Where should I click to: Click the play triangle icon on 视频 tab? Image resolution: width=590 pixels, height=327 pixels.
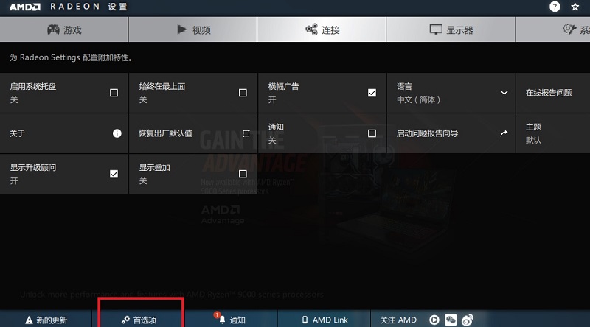[181, 29]
